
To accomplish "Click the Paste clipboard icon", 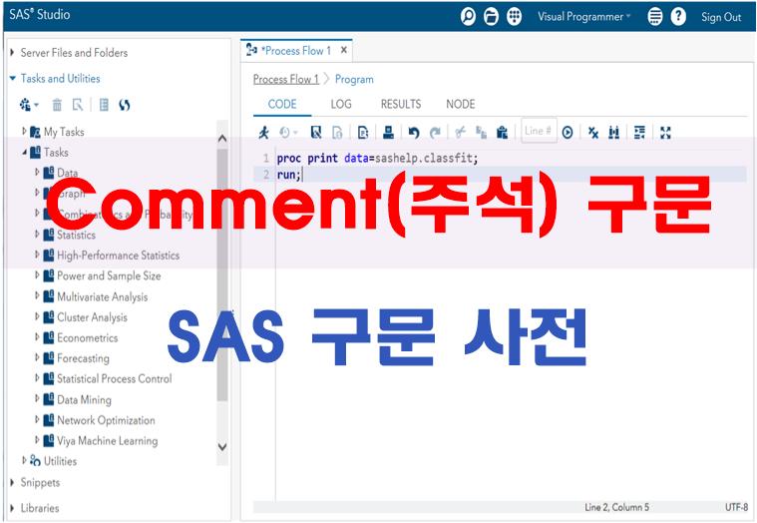I will (502, 133).
